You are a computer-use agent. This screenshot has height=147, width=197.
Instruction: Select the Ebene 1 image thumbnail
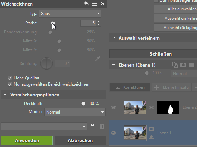pos(135,133)
